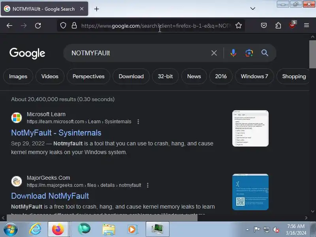Image resolution: width=316 pixels, height=237 pixels.
Task: Open a new tab with the plus button
Action: coord(96,9)
